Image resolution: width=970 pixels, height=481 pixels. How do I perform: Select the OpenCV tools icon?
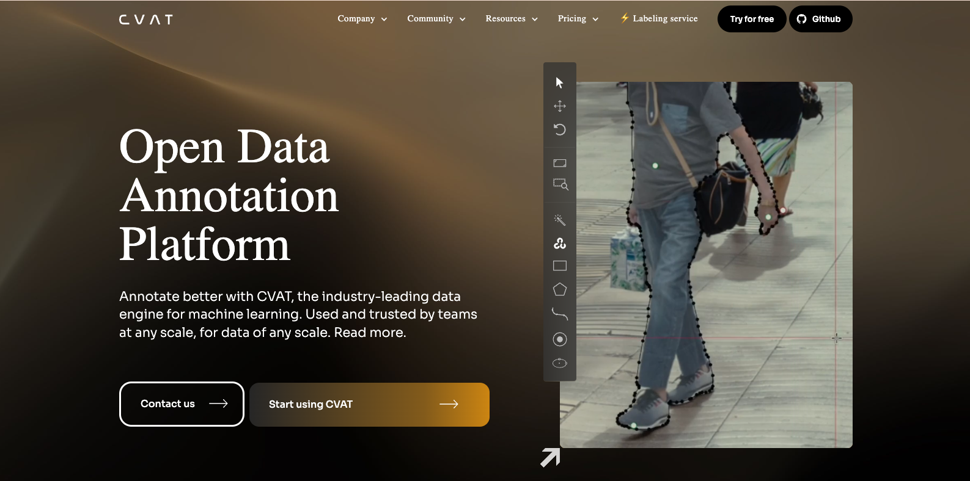click(x=560, y=244)
